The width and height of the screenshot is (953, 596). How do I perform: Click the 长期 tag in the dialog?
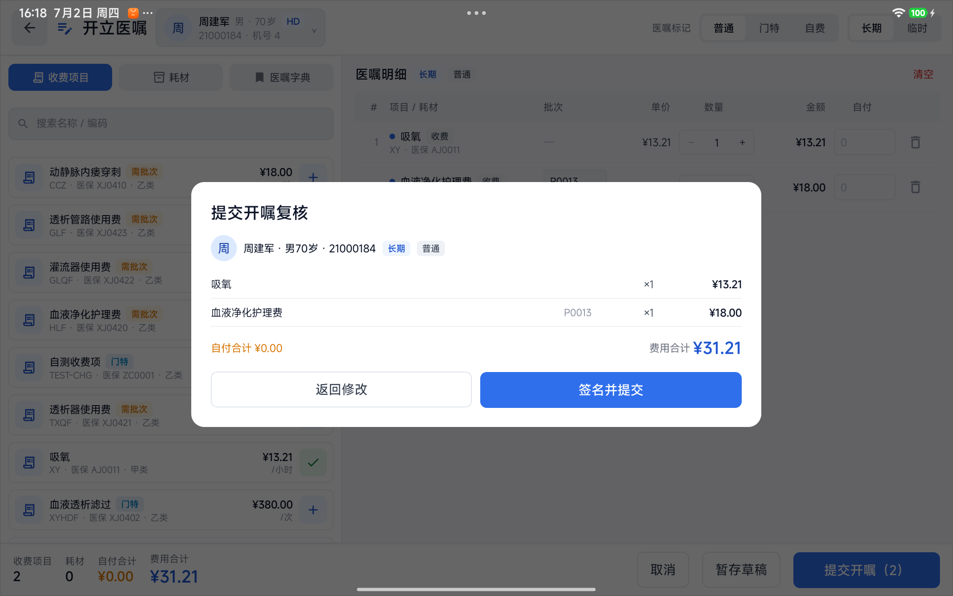pyautogui.click(x=396, y=249)
